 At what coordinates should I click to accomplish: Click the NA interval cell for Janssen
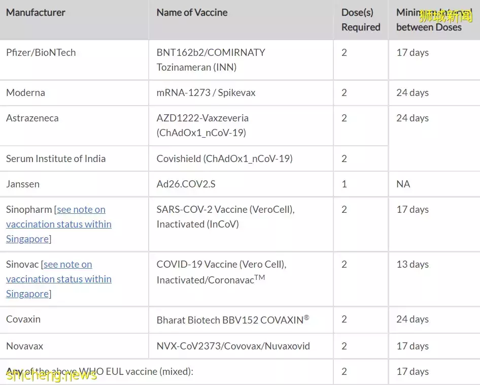point(403,184)
